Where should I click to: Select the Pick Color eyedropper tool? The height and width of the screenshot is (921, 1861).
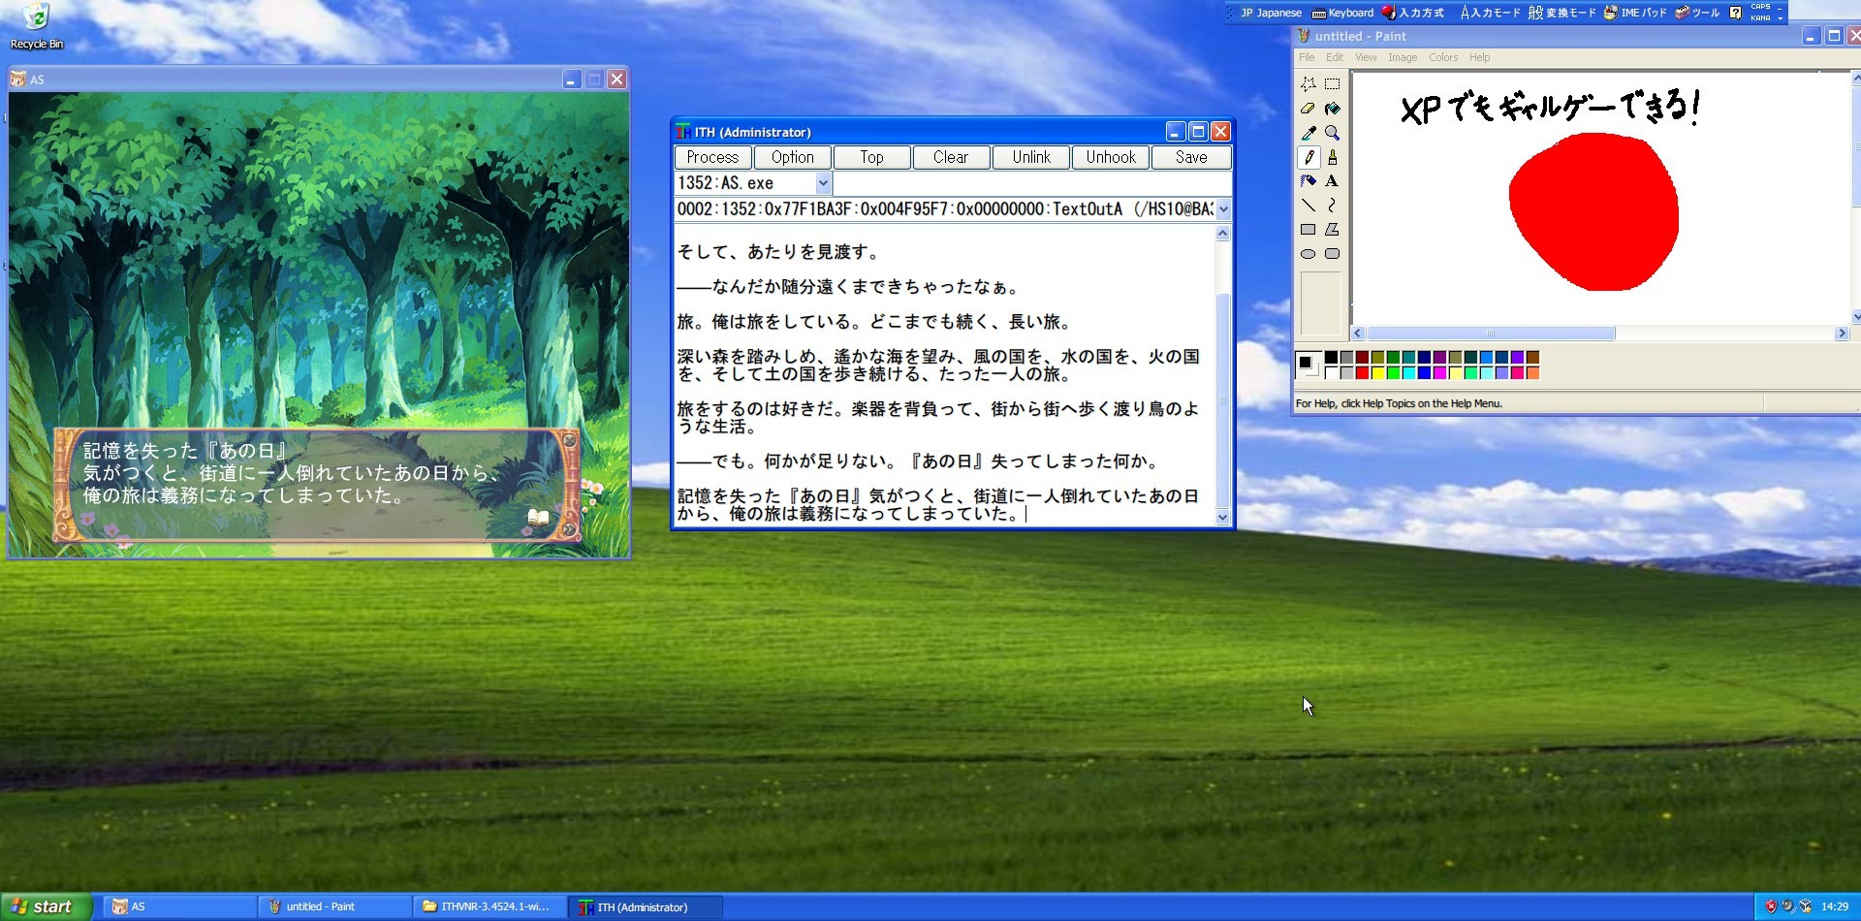coord(1308,133)
